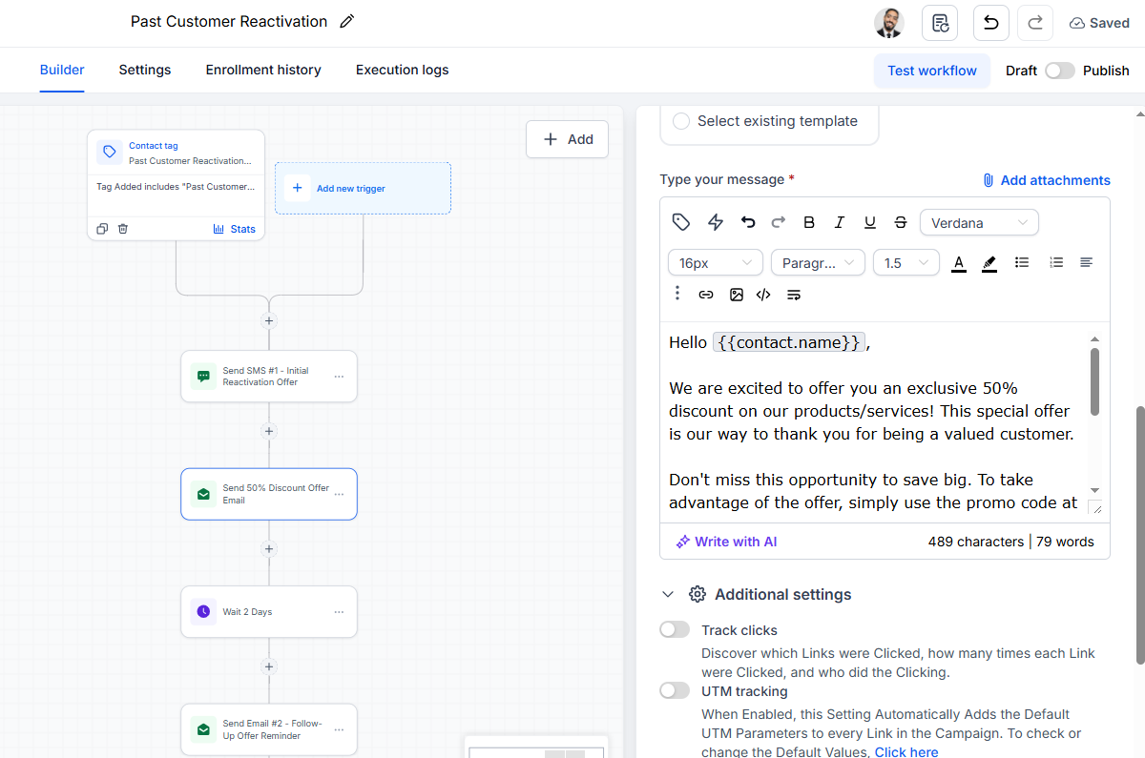Open the Settings tab
The image size is (1145, 758).
(145, 70)
